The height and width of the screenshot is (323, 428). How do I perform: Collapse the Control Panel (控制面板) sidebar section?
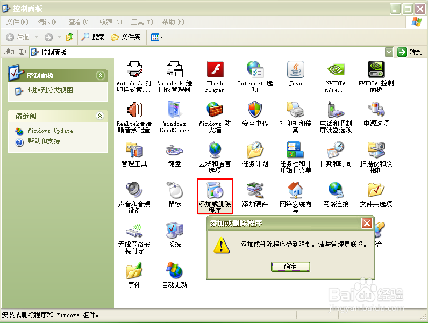[100, 76]
